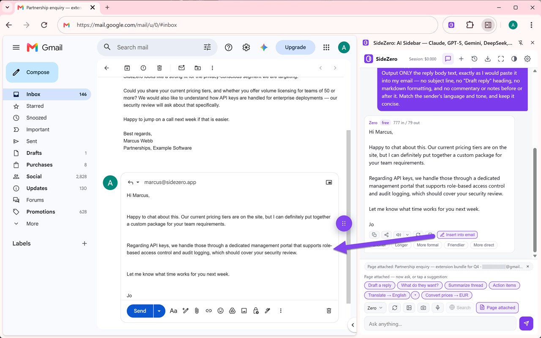Click the Summarize thread suggestion

click(465, 285)
